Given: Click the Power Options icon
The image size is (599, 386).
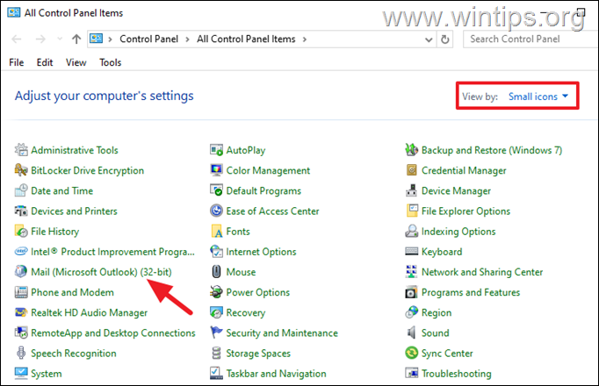Looking at the screenshot, I should pyautogui.click(x=217, y=292).
